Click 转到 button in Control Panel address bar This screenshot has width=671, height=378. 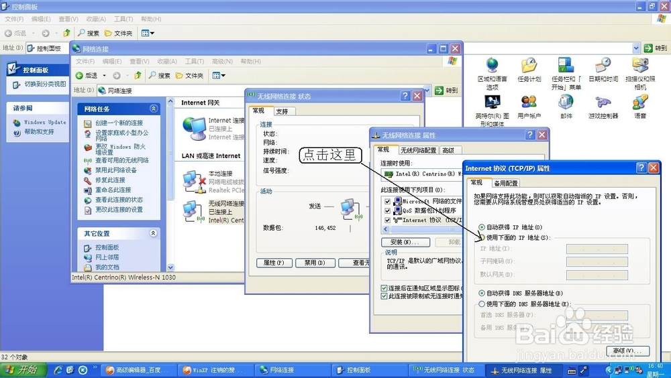point(656,48)
